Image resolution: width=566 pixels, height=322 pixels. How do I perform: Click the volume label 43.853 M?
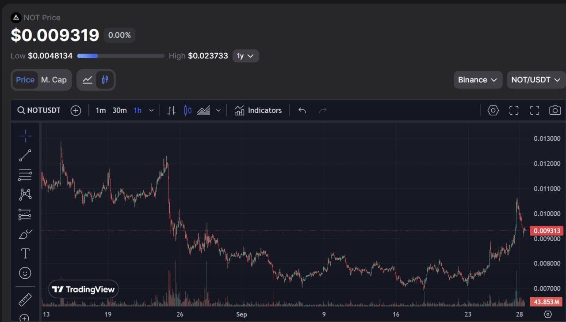pyautogui.click(x=547, y=302)
